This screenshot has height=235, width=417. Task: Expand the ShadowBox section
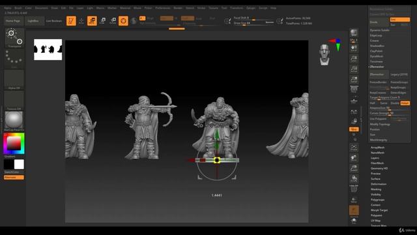[377, 46]
